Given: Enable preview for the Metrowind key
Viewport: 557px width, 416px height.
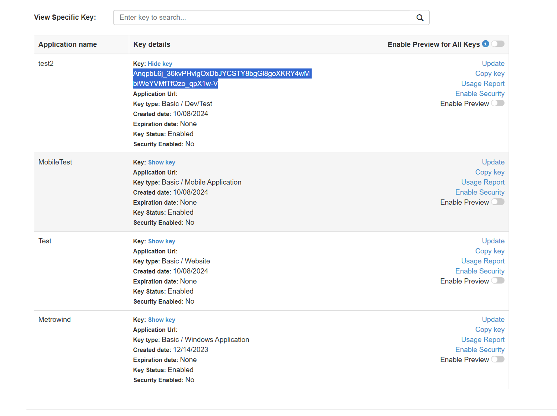Looking at the screenshot, I should (x=497, y=359).
